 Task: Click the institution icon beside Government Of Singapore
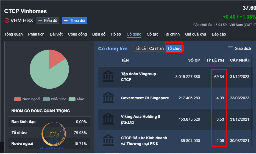point(108,98)
